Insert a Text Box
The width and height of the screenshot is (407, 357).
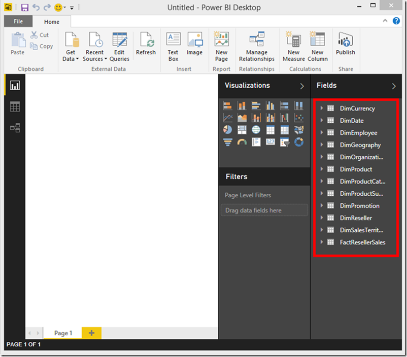173,47
